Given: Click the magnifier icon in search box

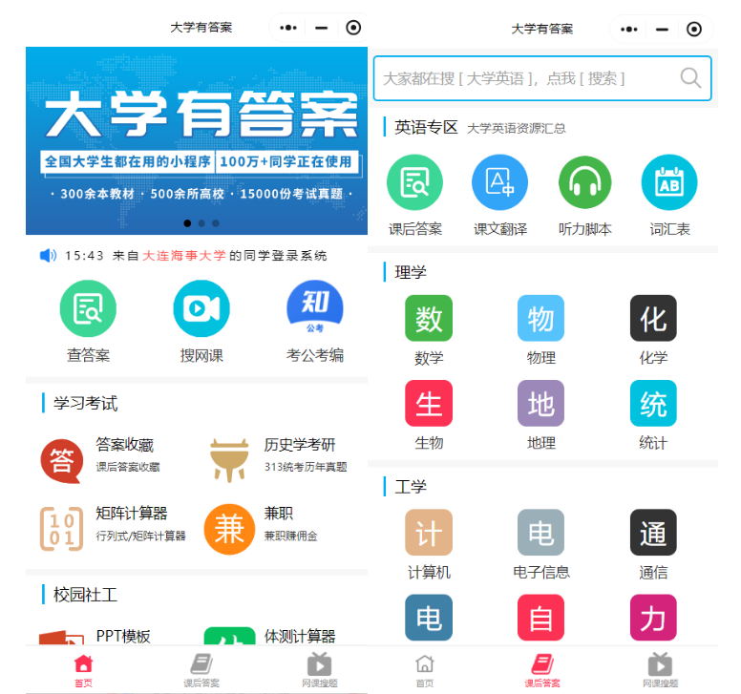Looking at the screenshot, I should click(x=690, y=78).
